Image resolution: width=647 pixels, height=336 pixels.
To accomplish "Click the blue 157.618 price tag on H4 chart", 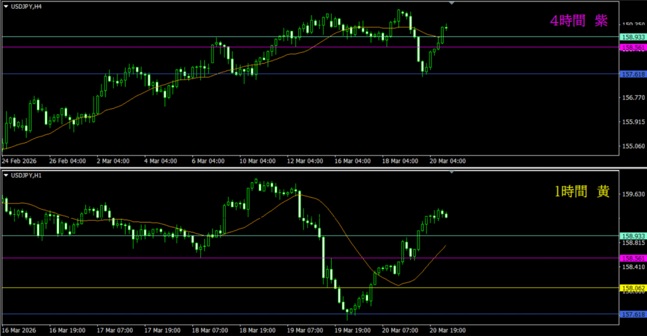I will tap(632, 74).
